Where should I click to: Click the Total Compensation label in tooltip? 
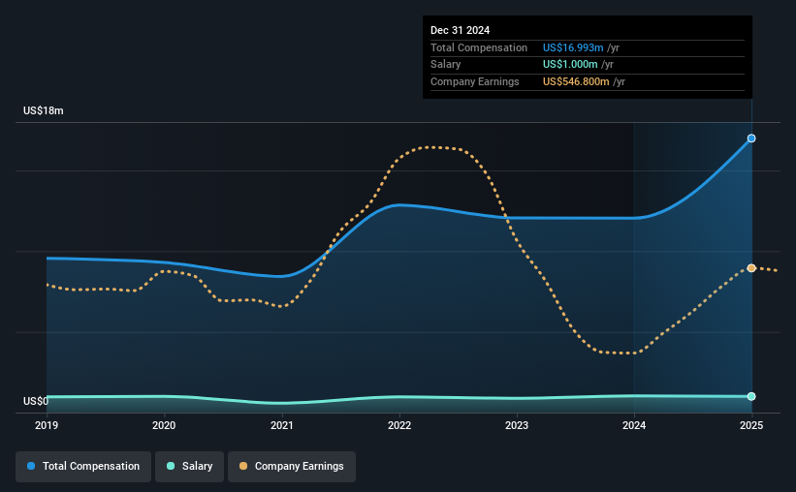click(x=479, y=47)
